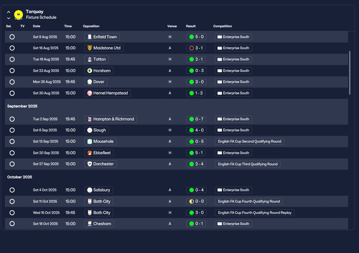Image resolution: width=359 pixels, height=253 pixels.
Task: Select the radio circle for Chesham fixture
Action: click(x=12, y=224)
